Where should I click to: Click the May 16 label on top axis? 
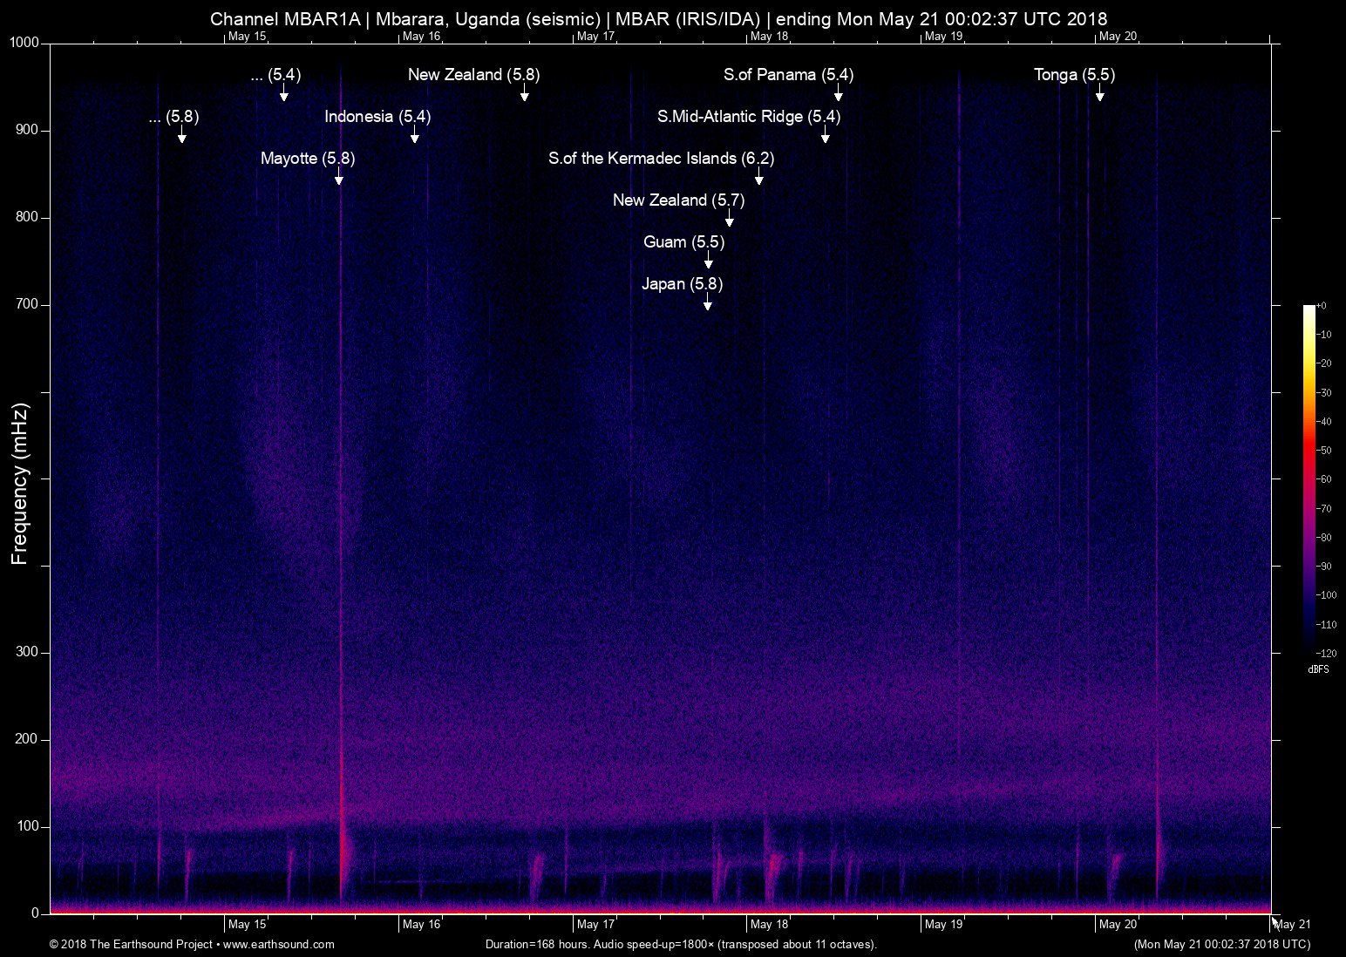[421, 37]
